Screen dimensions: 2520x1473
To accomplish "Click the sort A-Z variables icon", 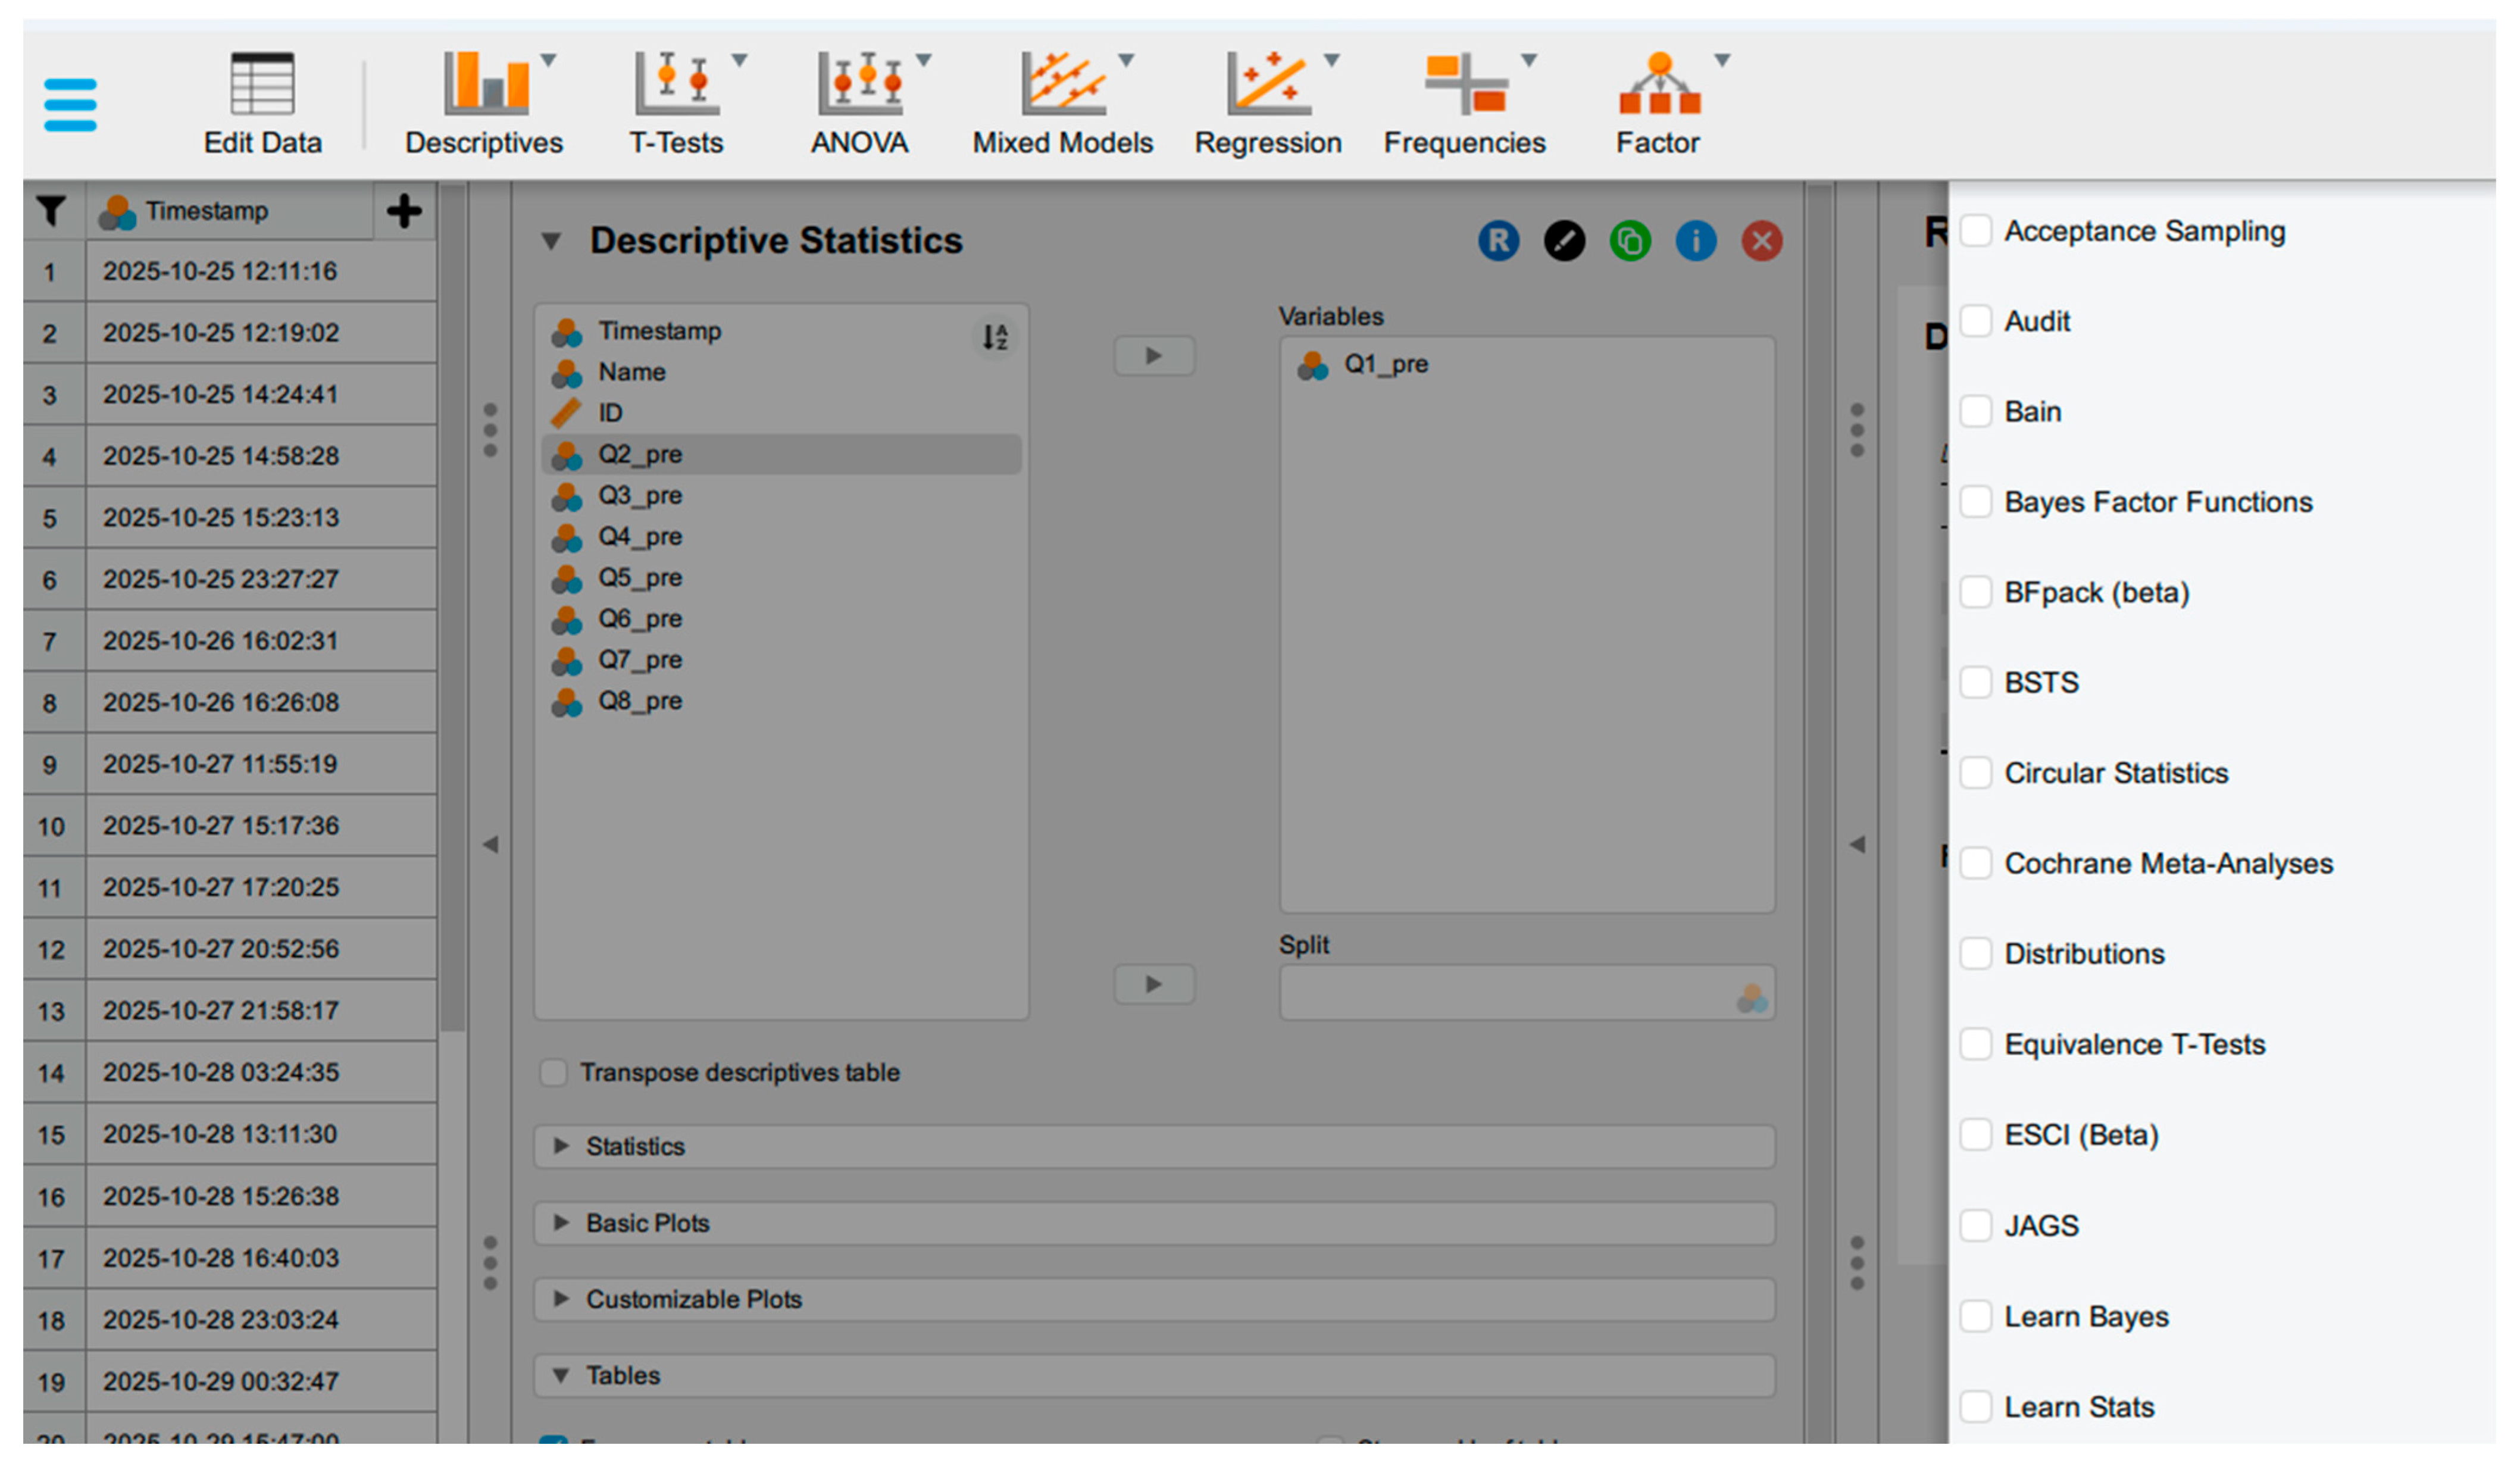I will pyautogui.click(x=994, y=337).
